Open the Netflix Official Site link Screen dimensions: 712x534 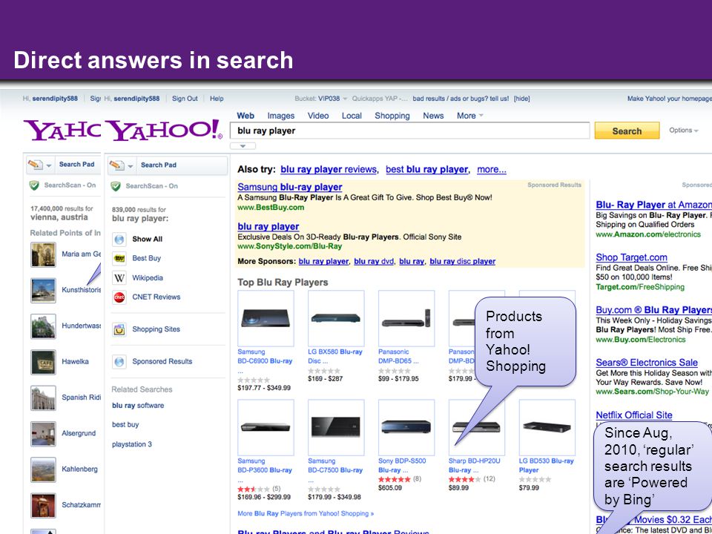point(634,415)
